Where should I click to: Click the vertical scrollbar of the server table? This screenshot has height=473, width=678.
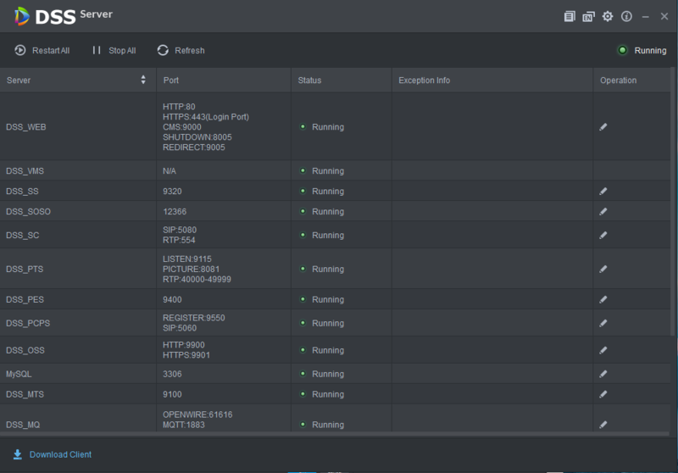672,201
